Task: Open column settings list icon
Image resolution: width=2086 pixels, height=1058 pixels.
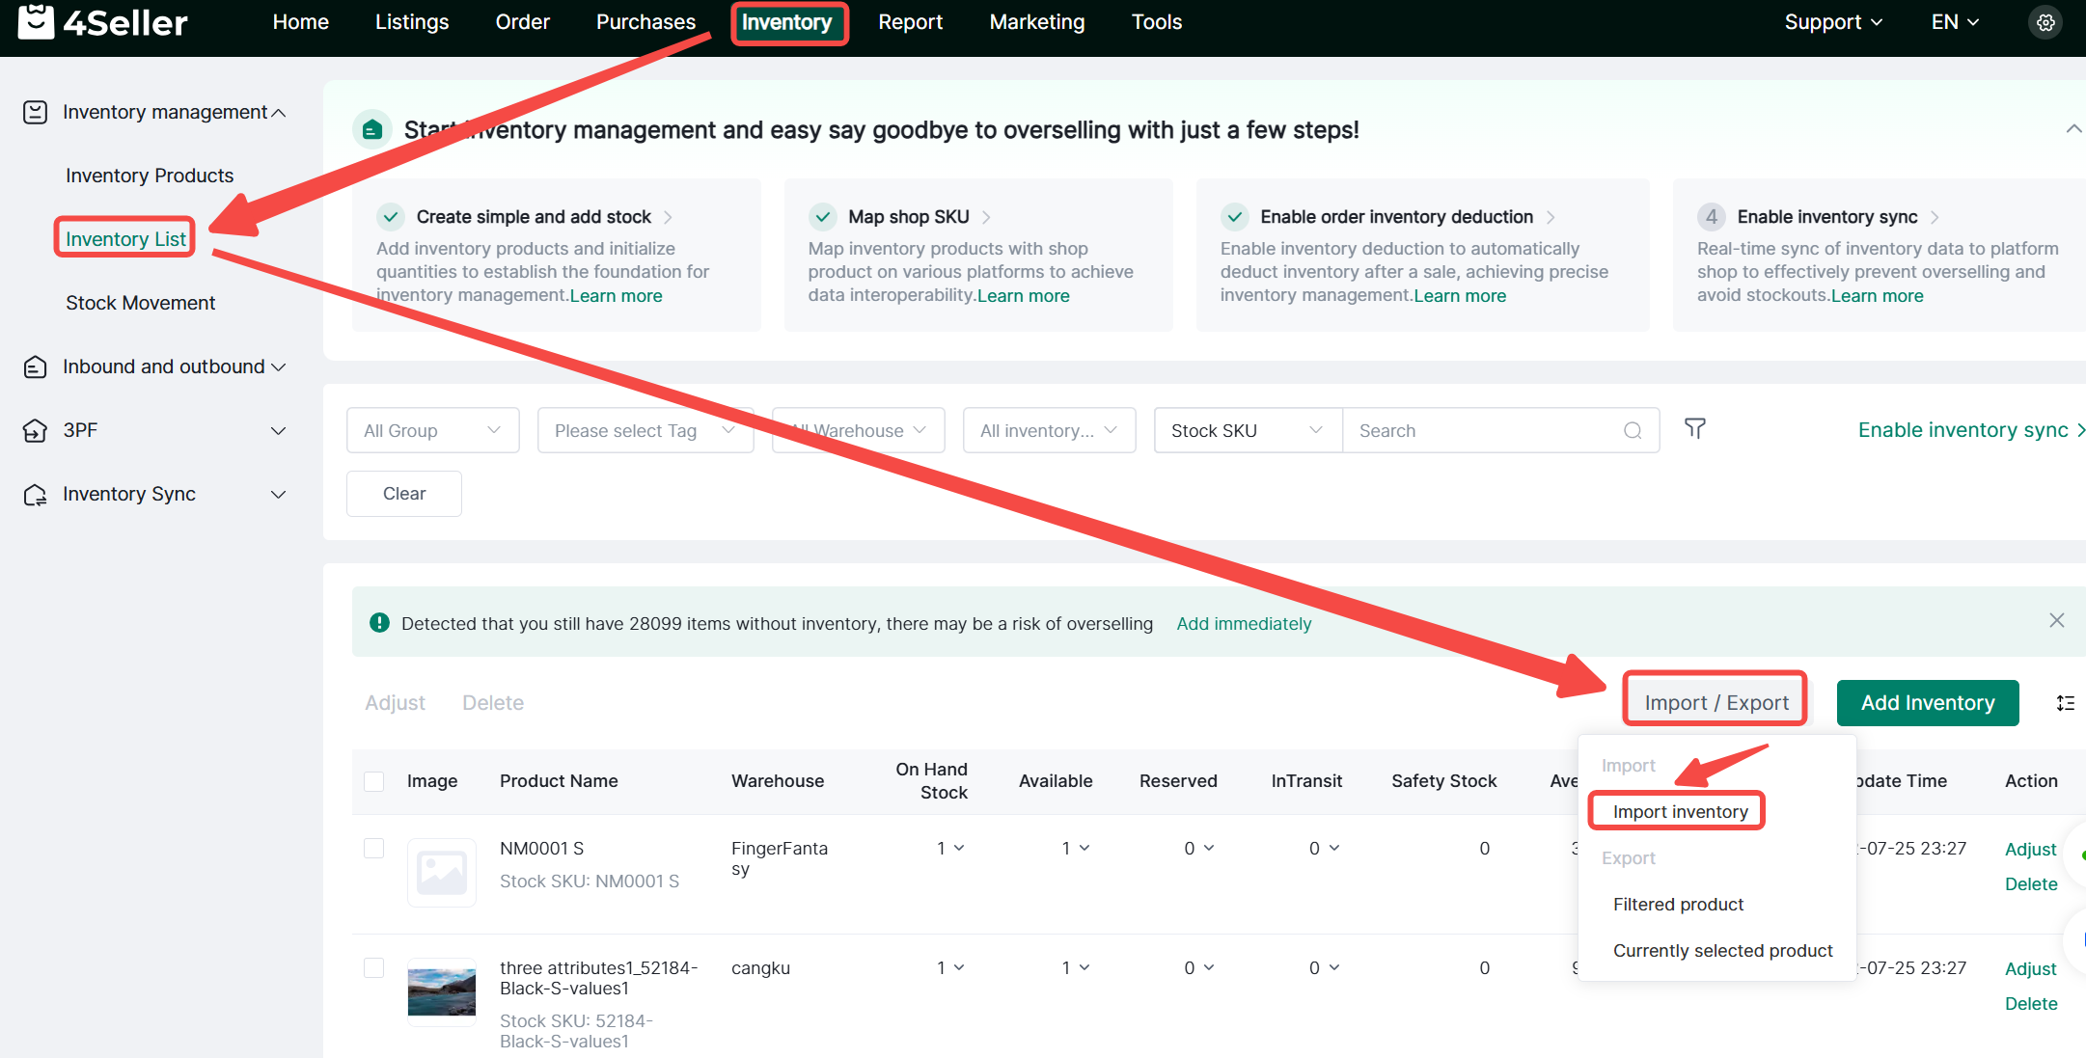Action: (2065, 703)
